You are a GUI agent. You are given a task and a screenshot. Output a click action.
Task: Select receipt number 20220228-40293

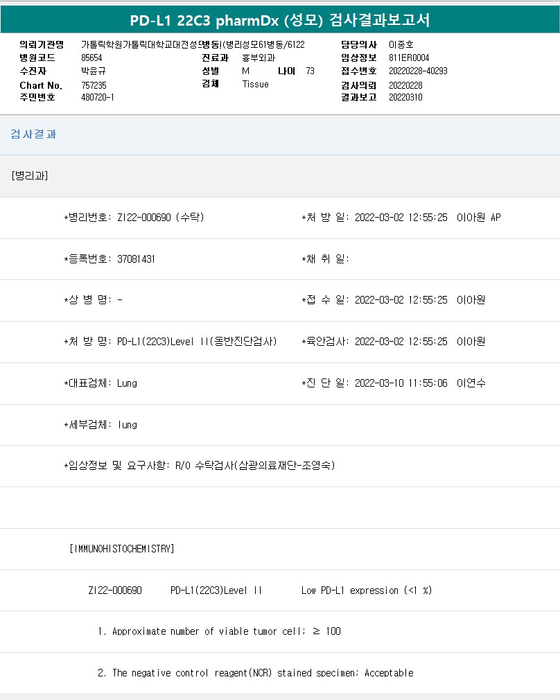(418, 71)
